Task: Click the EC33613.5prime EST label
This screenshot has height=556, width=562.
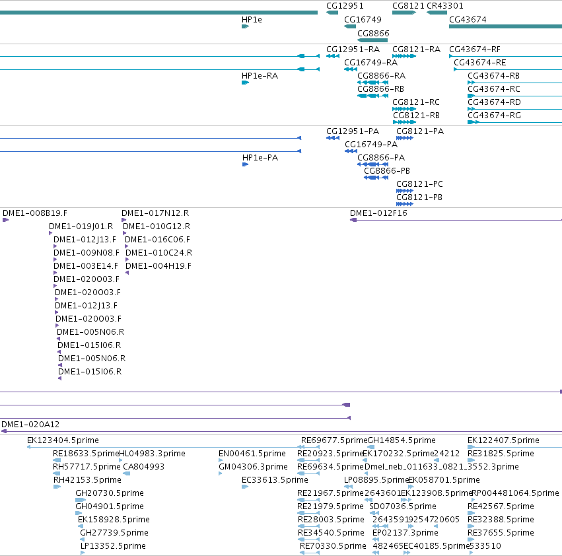Action: [275, 480]
